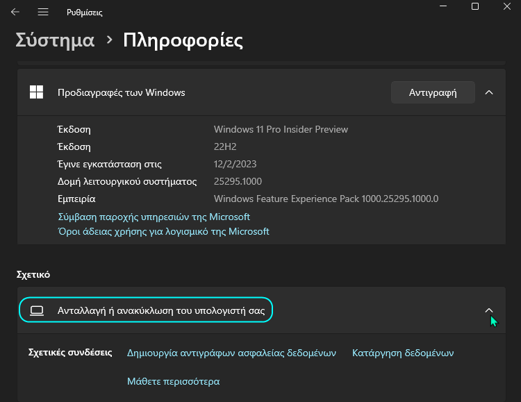The image size is (521, 402).
Task: Click the Πληροφορίες page title
Action: pos(183,40)
